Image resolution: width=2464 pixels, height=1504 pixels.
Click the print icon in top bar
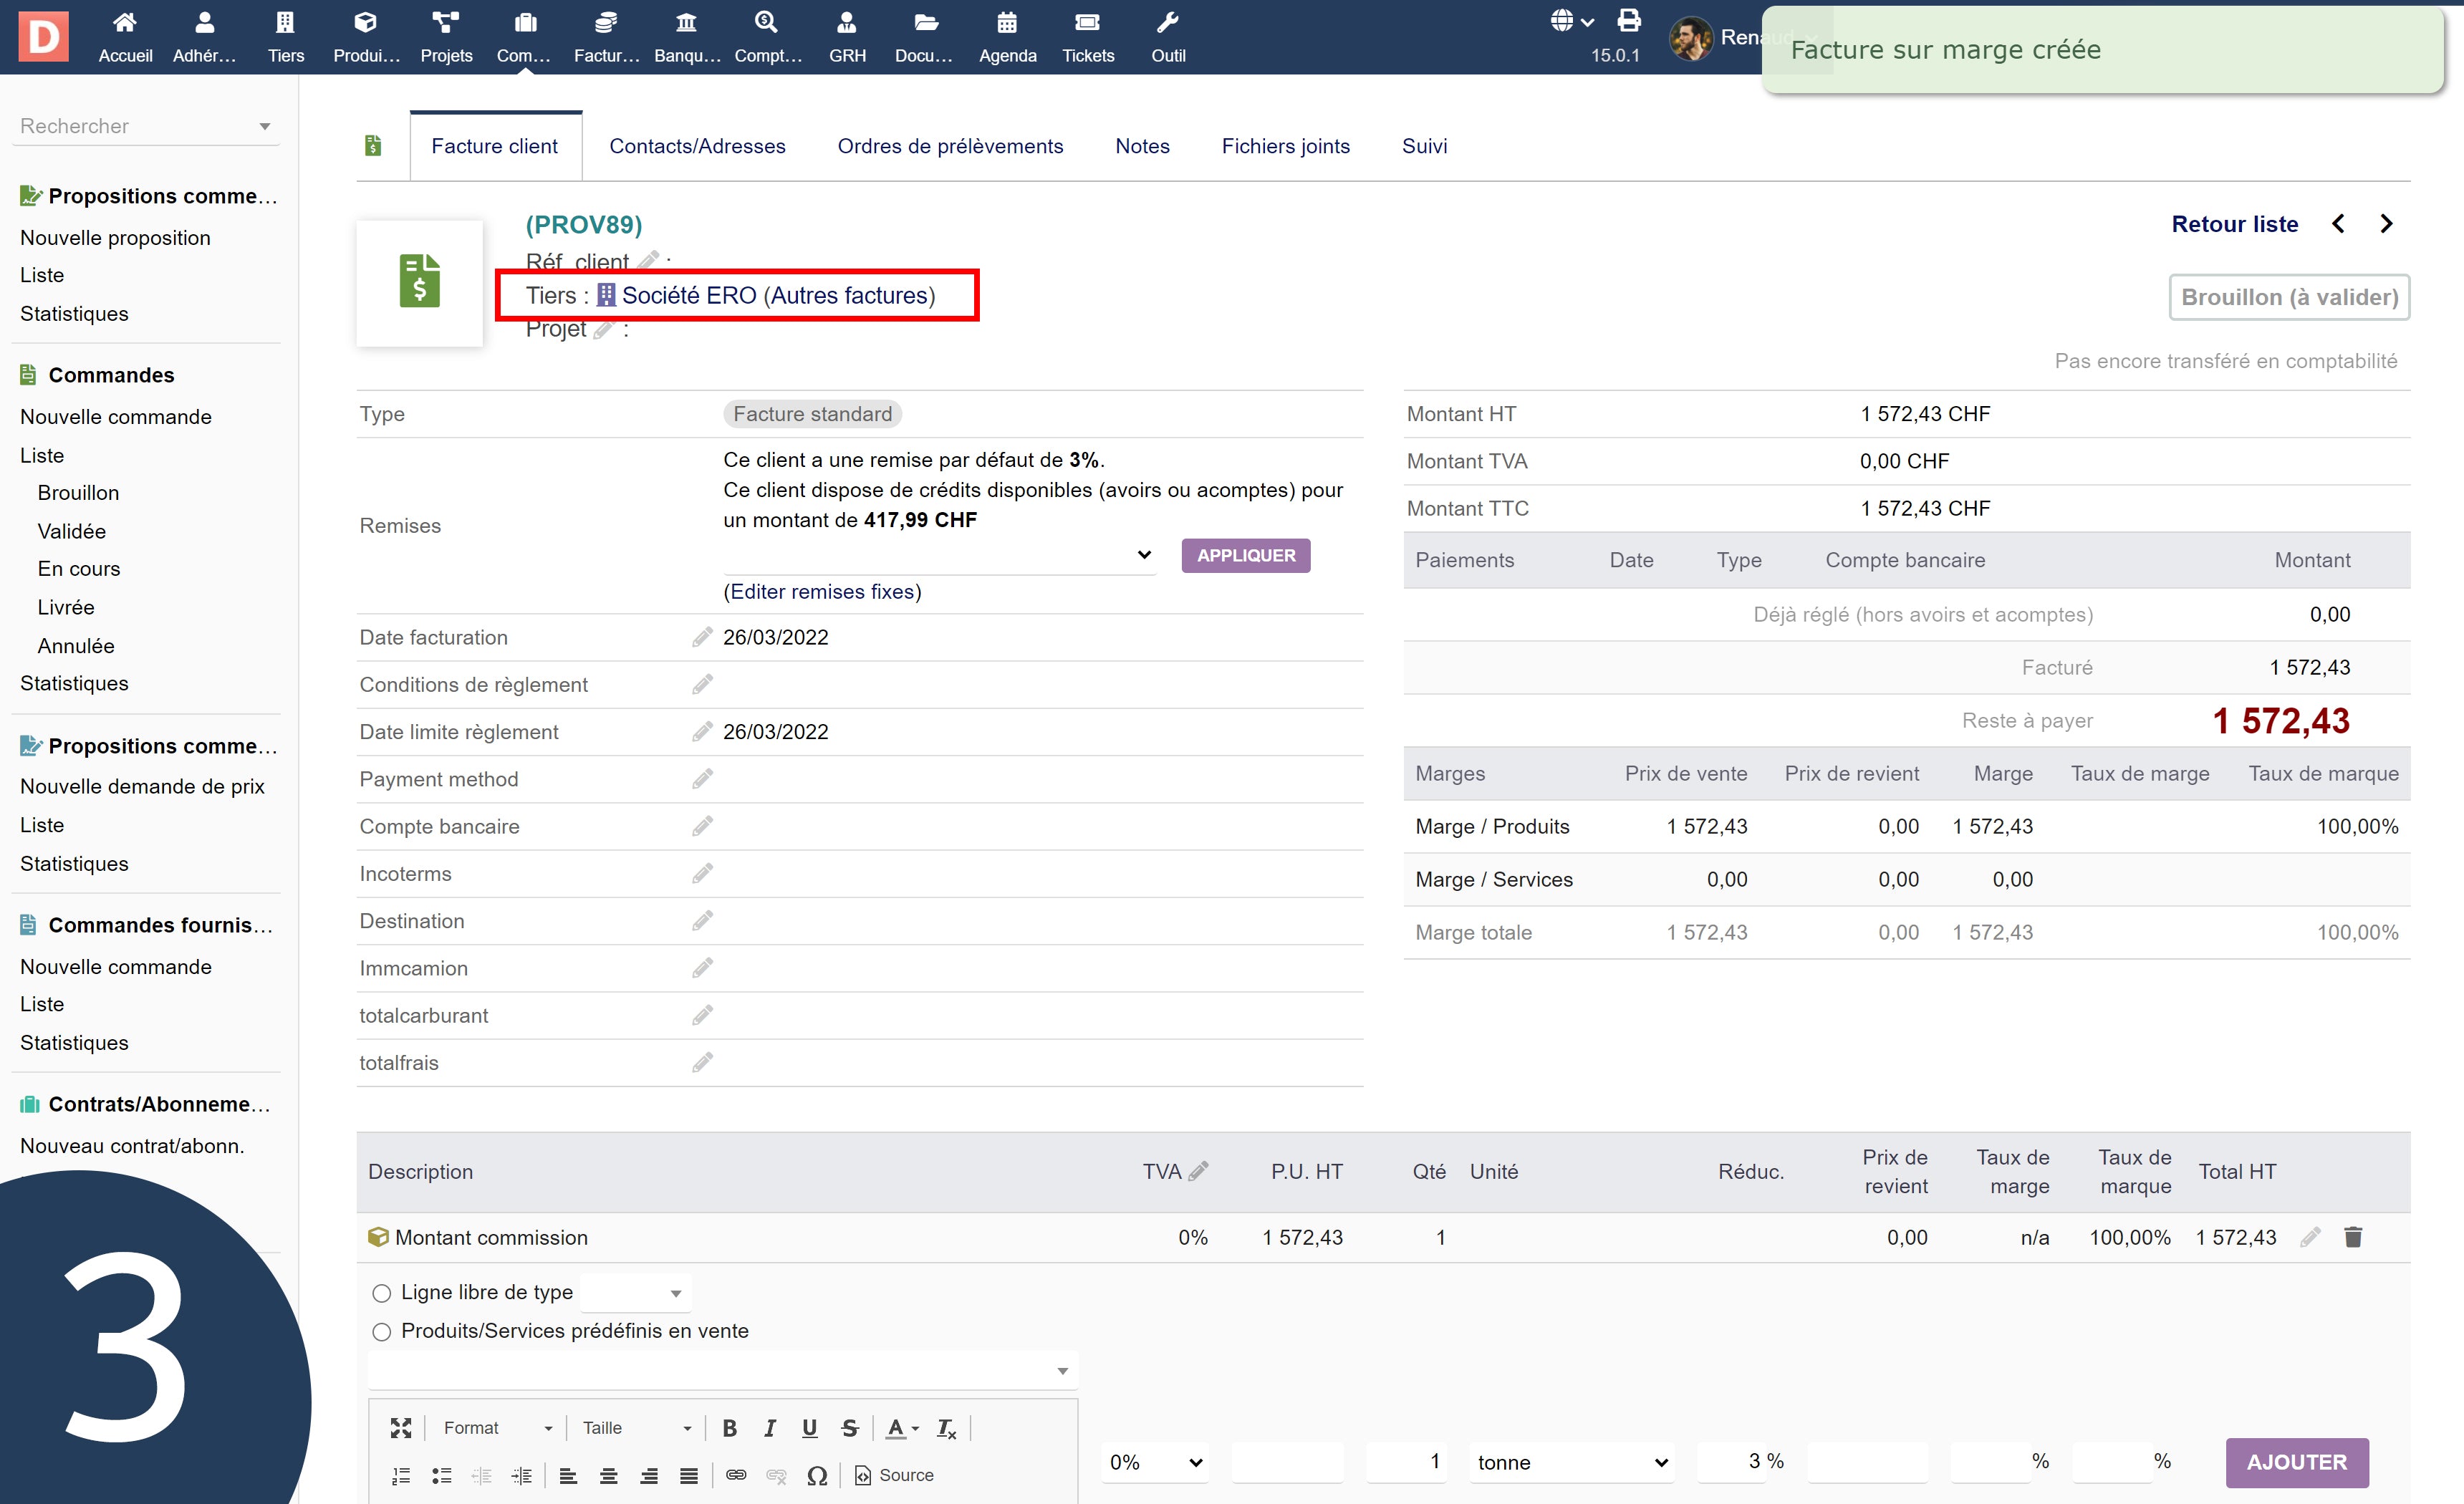(1629, 21)
